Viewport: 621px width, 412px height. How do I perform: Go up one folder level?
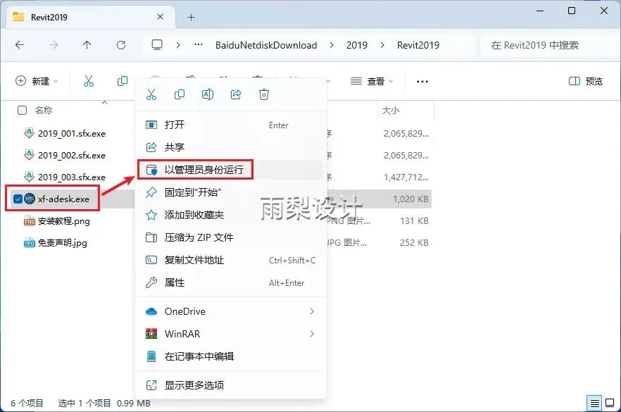point(87,45)
